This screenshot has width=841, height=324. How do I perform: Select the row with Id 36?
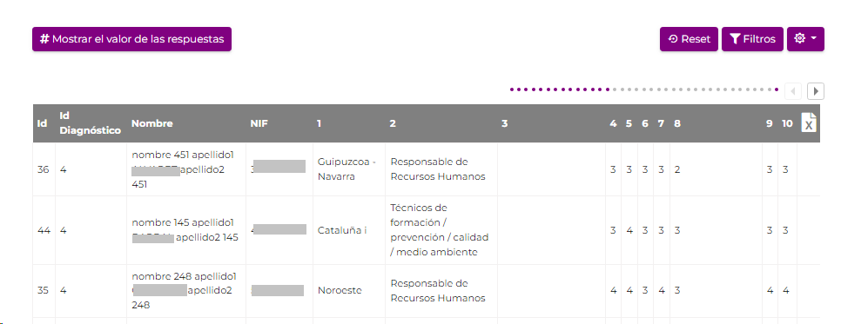click(x=427, y=169)
